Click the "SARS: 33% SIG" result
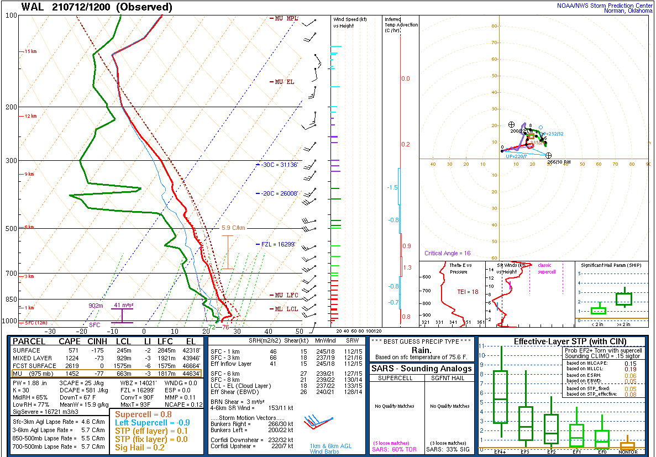 pos(448,450)
